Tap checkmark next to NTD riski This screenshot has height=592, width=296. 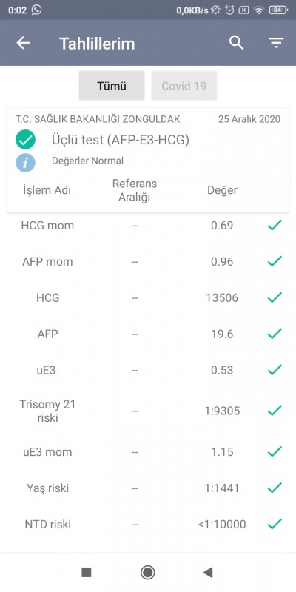point(275,524)
